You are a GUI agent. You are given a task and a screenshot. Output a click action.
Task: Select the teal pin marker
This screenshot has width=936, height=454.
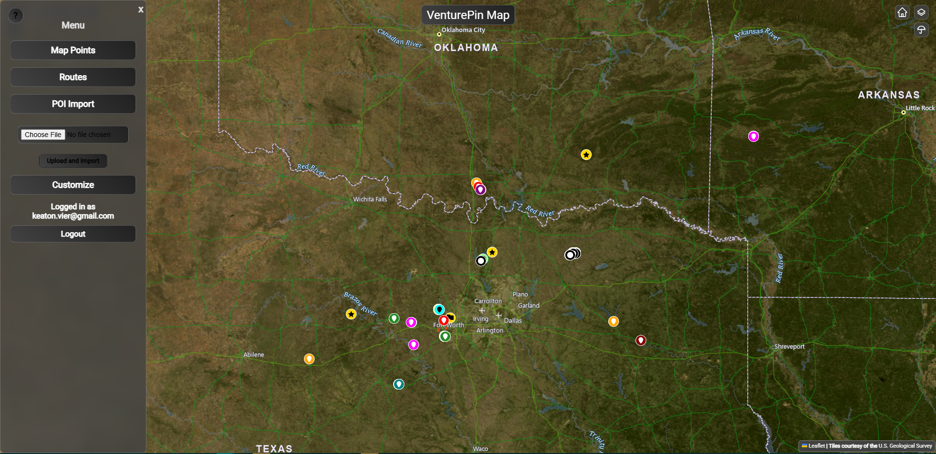tap(398, 384)
